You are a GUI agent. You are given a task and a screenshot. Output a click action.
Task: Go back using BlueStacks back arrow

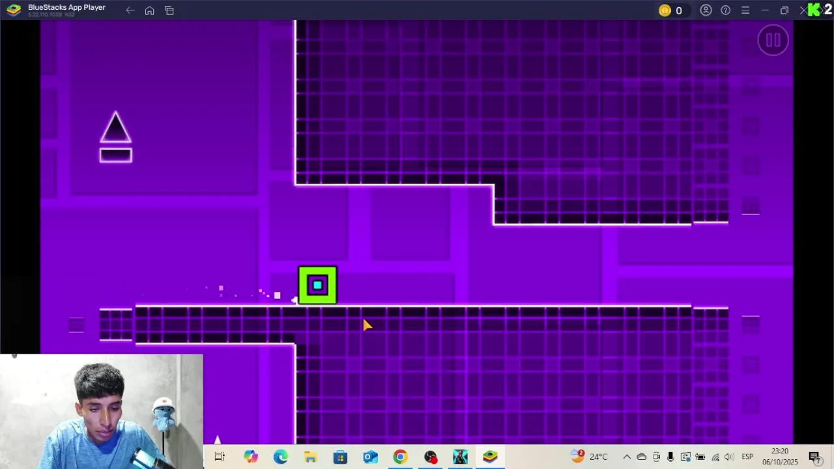click(130, 10)
